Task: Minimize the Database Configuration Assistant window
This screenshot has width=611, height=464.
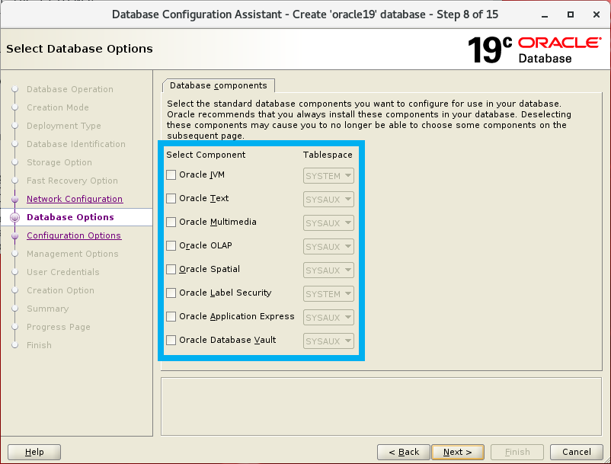Action: [x=545, y=15]
